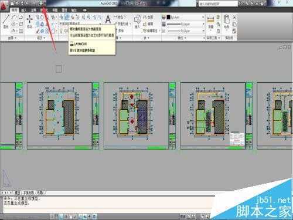
Task: Toggle Polar tracking in status bar
Action: point(66,216)
